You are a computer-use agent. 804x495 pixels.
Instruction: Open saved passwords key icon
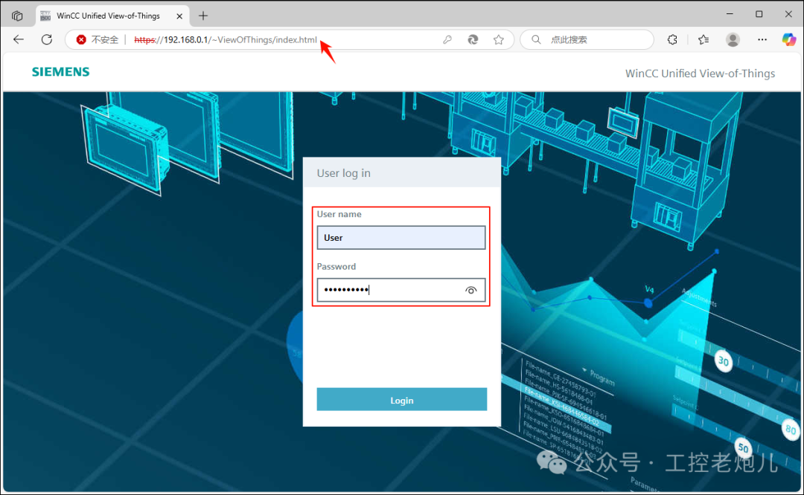pyautogui.click(x=447, y=39)
